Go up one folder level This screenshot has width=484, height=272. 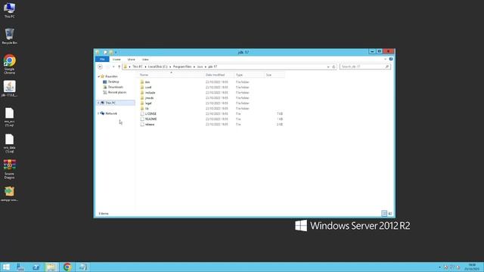pyautogui.click(x=119, y=66)
